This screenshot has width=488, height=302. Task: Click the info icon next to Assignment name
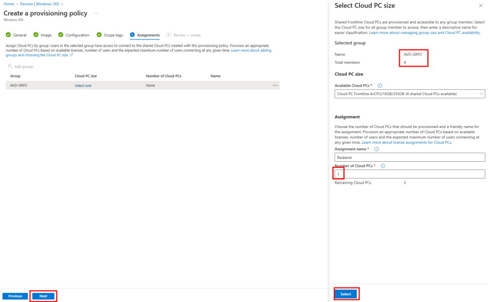pos(376,149)
